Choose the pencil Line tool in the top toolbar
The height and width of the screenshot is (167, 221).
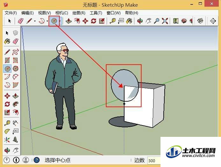[x=29, y=21]
